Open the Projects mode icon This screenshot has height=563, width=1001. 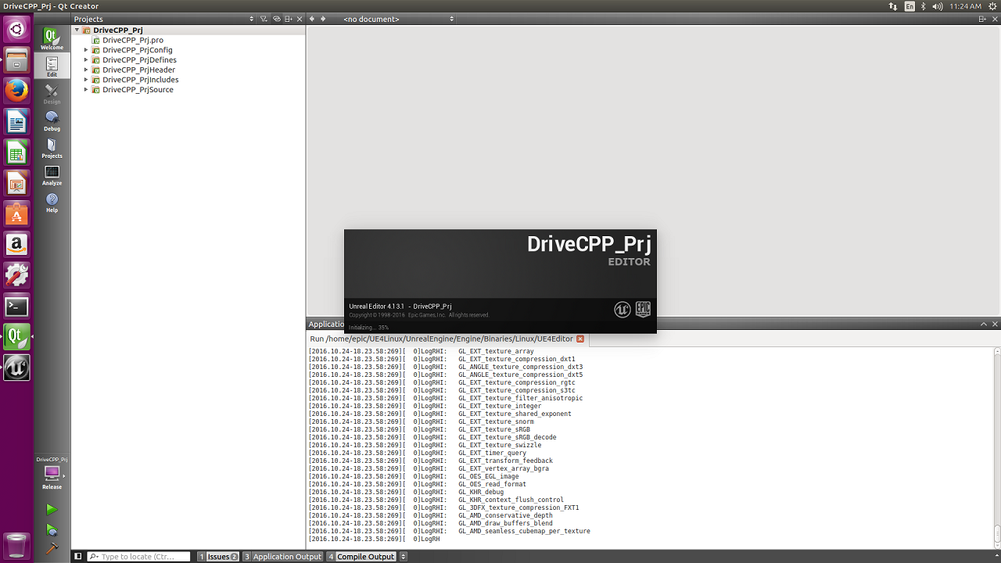(52, 148)
